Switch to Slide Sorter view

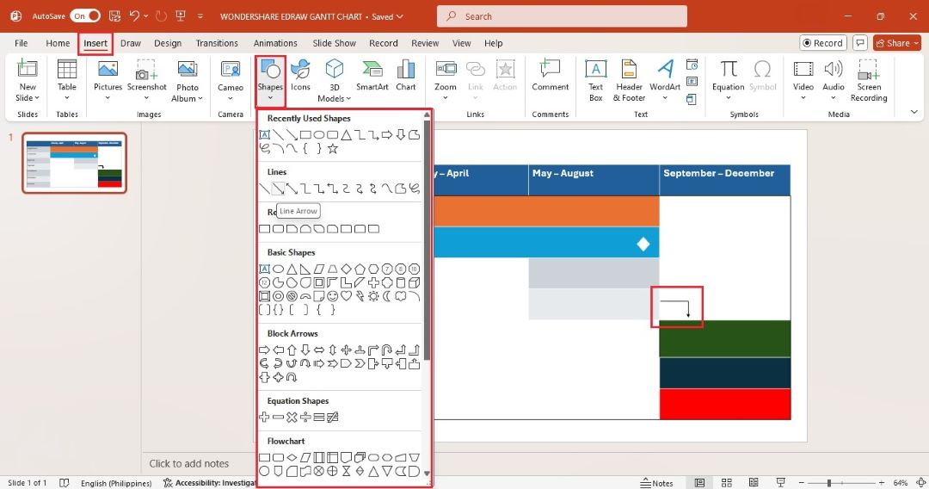(727, 482)
